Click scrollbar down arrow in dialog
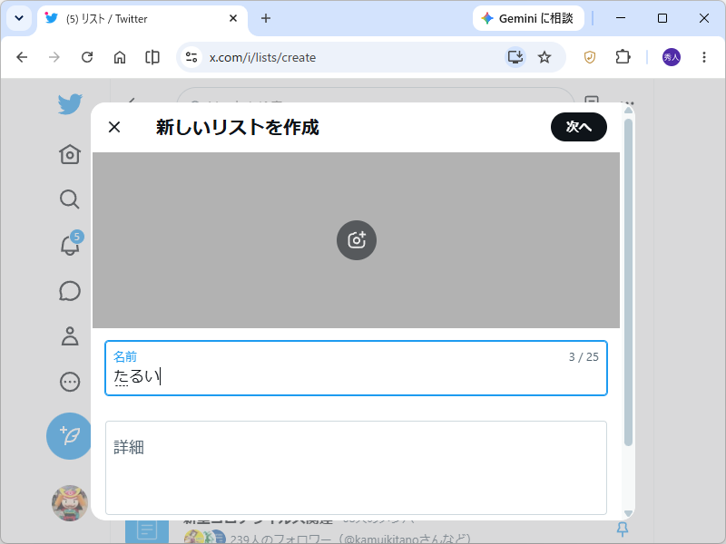The width and height of the screenshot is (726, 544). point(628,513)
